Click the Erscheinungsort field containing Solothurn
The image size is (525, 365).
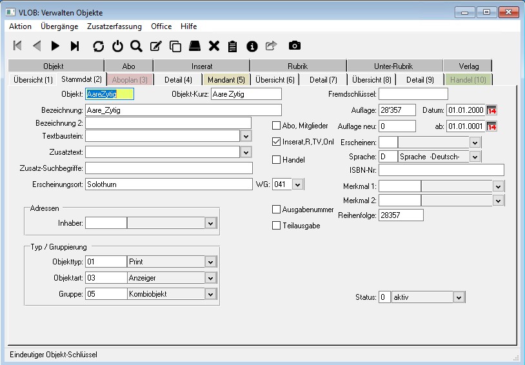[x=168, y=184]
